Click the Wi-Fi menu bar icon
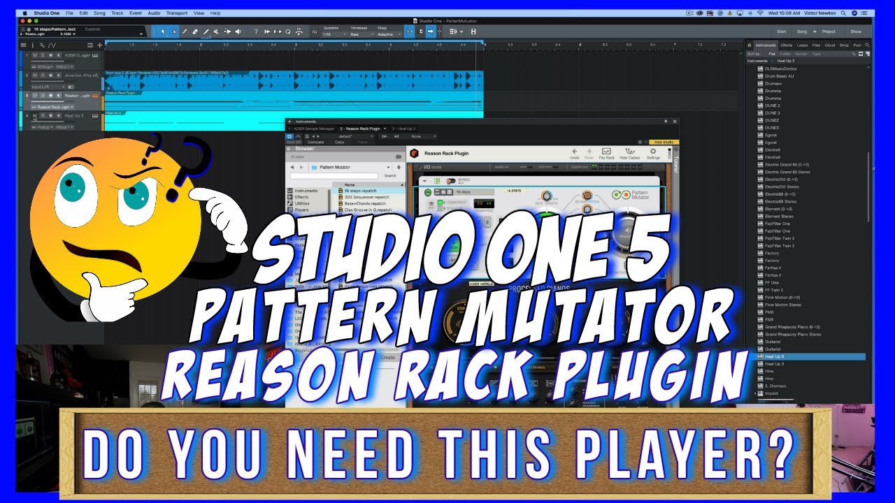This screenshot has height=503, width=895. 760,13
